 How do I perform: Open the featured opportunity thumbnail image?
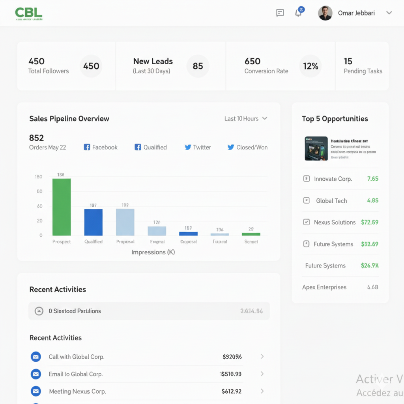tap(316, 148)
